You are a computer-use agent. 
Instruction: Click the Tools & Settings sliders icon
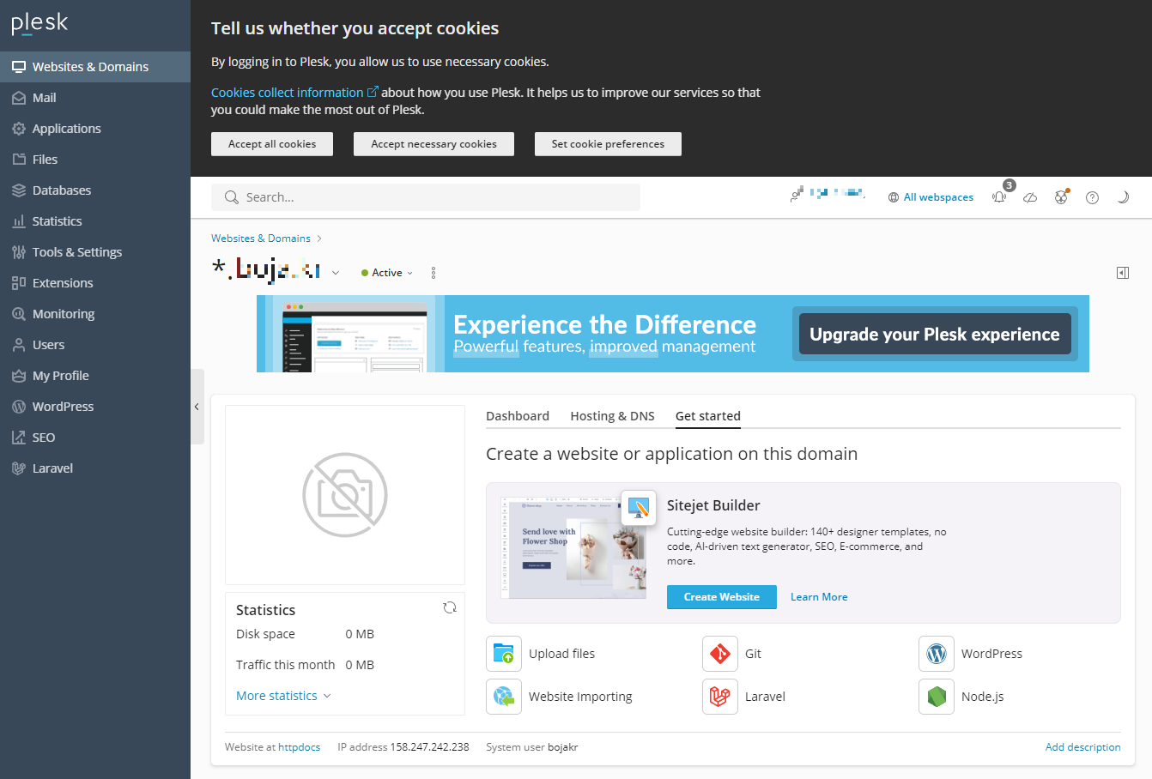click(x=19, y=252)
